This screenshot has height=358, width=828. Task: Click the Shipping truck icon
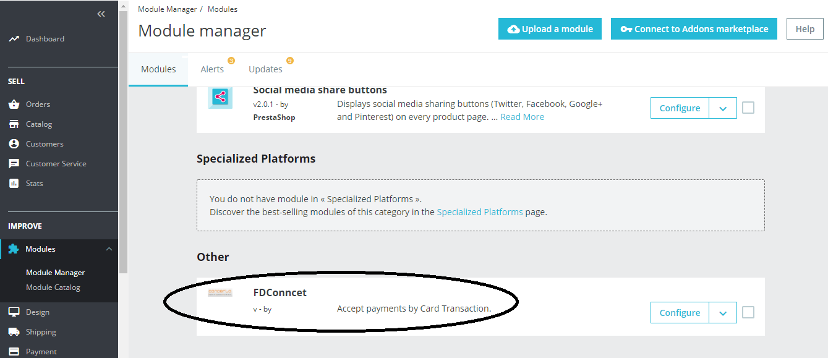[14, 332]
